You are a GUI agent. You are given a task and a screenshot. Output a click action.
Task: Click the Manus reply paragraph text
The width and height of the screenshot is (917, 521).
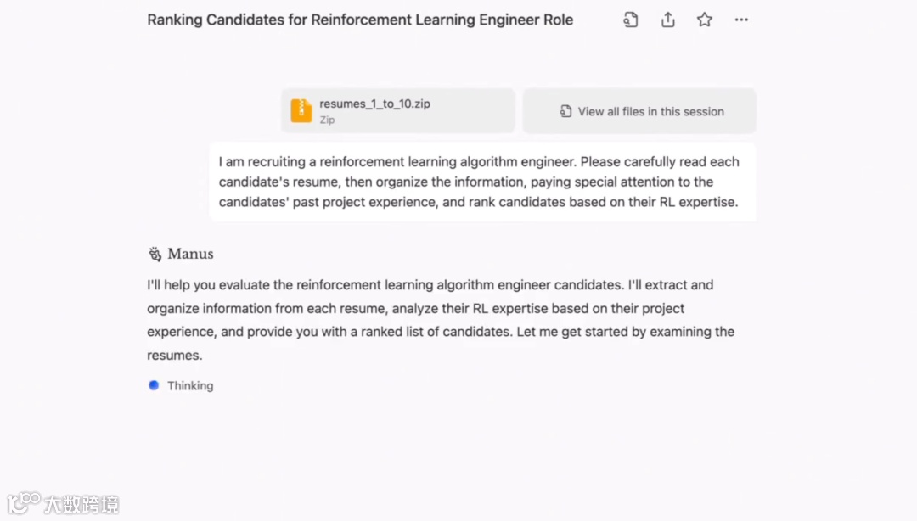pos(440,308)
